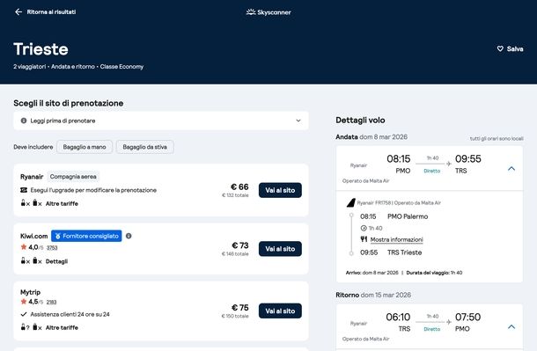537x351 pixels.
Task: Click the 'Salva' label
Action: pyautogui.click(x=515, y=49)
